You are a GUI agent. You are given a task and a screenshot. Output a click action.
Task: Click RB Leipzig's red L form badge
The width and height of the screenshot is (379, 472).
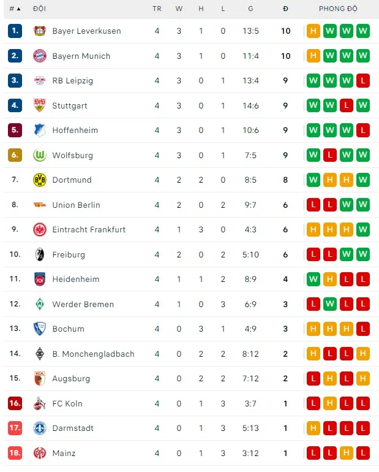click(362, 81)
